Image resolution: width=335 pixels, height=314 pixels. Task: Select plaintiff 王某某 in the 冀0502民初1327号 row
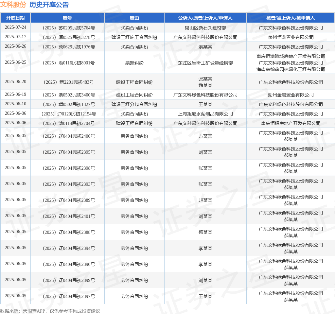[x=205, y=104]
